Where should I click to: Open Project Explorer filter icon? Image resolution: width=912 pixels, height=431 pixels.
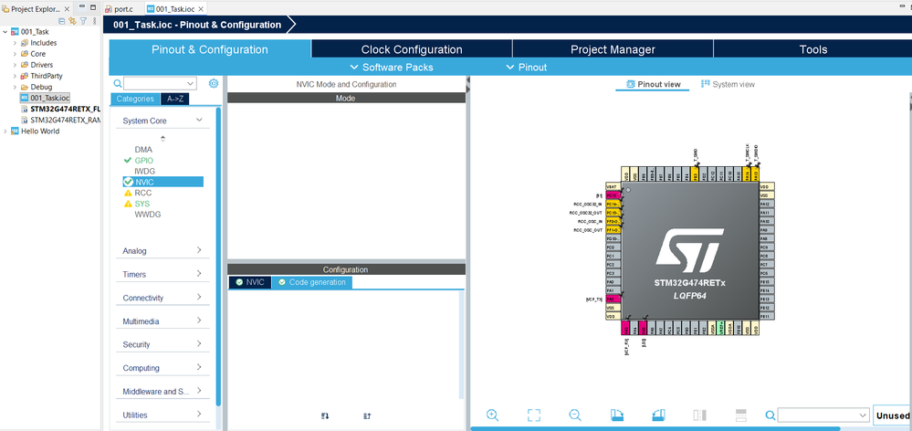83,20
